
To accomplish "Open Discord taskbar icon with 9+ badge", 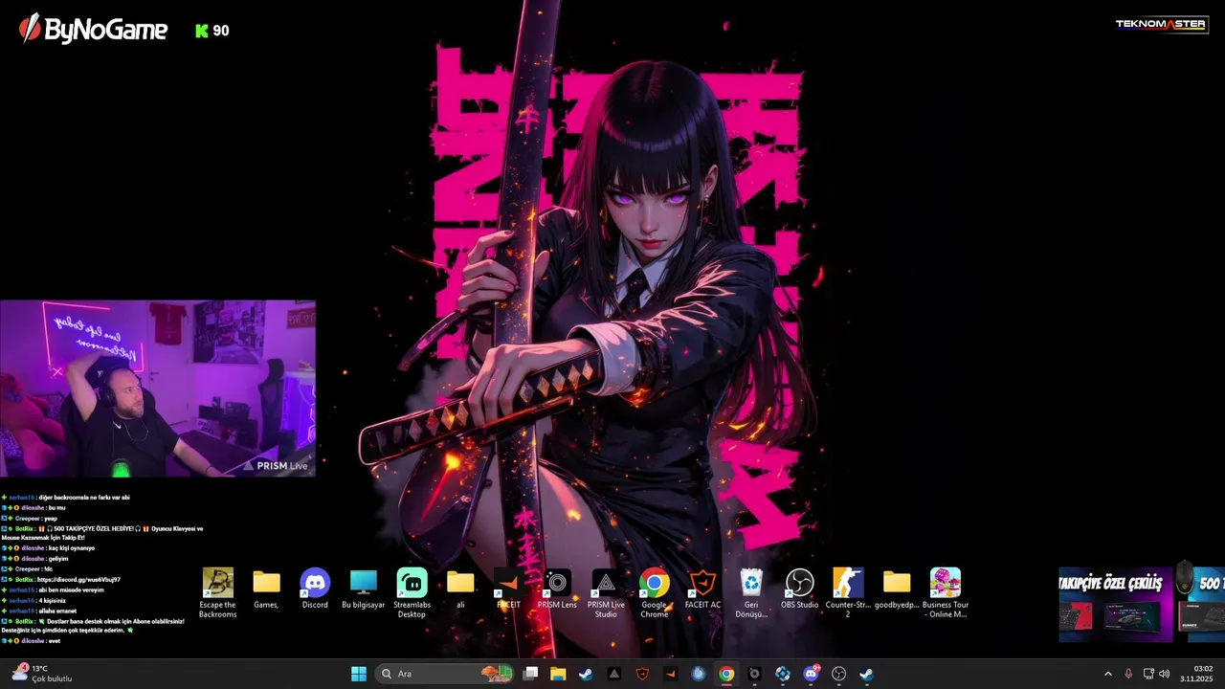I will pos(811,674).
